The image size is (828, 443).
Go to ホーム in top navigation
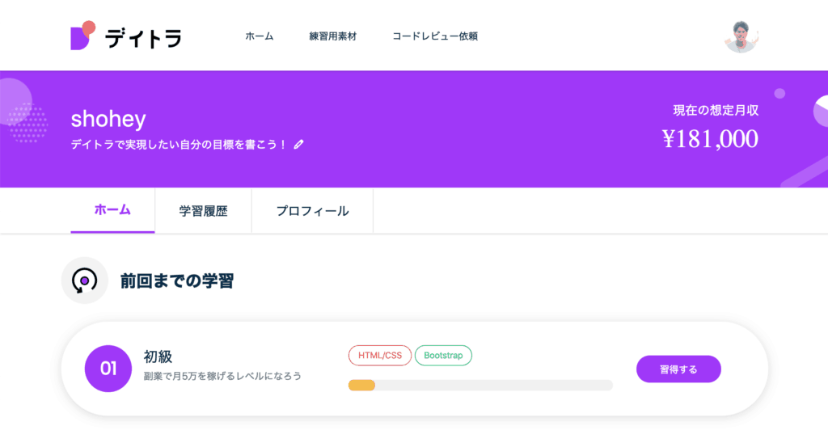coord(260,36)
